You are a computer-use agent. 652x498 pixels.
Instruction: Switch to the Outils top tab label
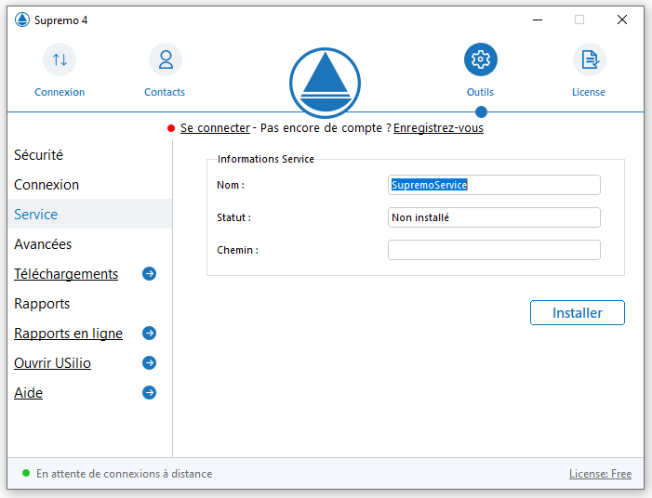click(480, 92)
